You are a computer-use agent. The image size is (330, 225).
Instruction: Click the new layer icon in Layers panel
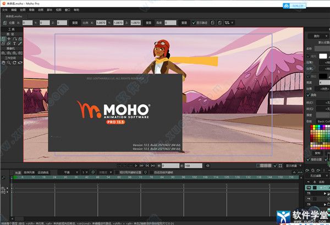coord(307,170)
